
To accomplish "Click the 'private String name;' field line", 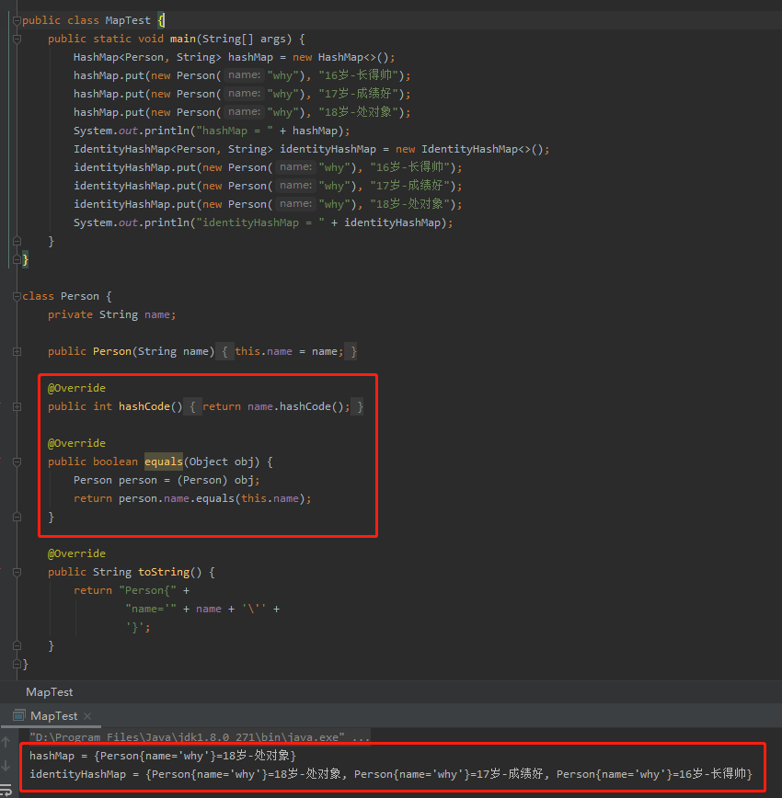I will click(x=112, y=315).
